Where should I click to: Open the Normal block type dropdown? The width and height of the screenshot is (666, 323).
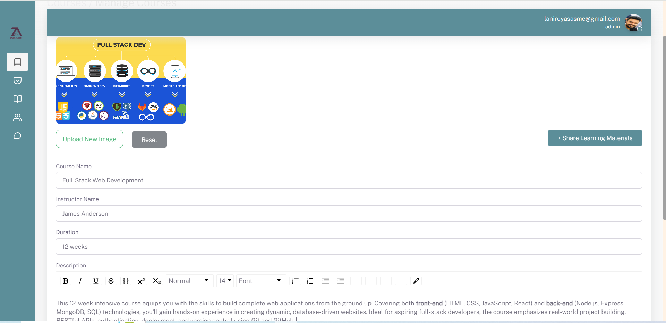click(x=189, y=281)
